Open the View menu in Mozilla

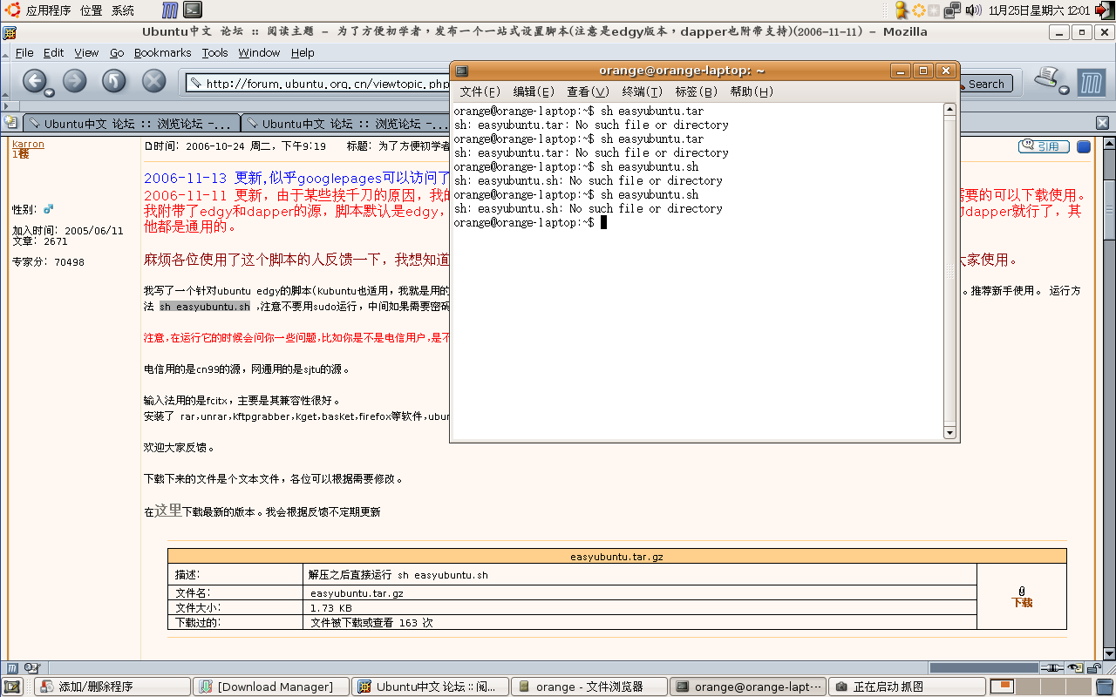pos(86,52)
